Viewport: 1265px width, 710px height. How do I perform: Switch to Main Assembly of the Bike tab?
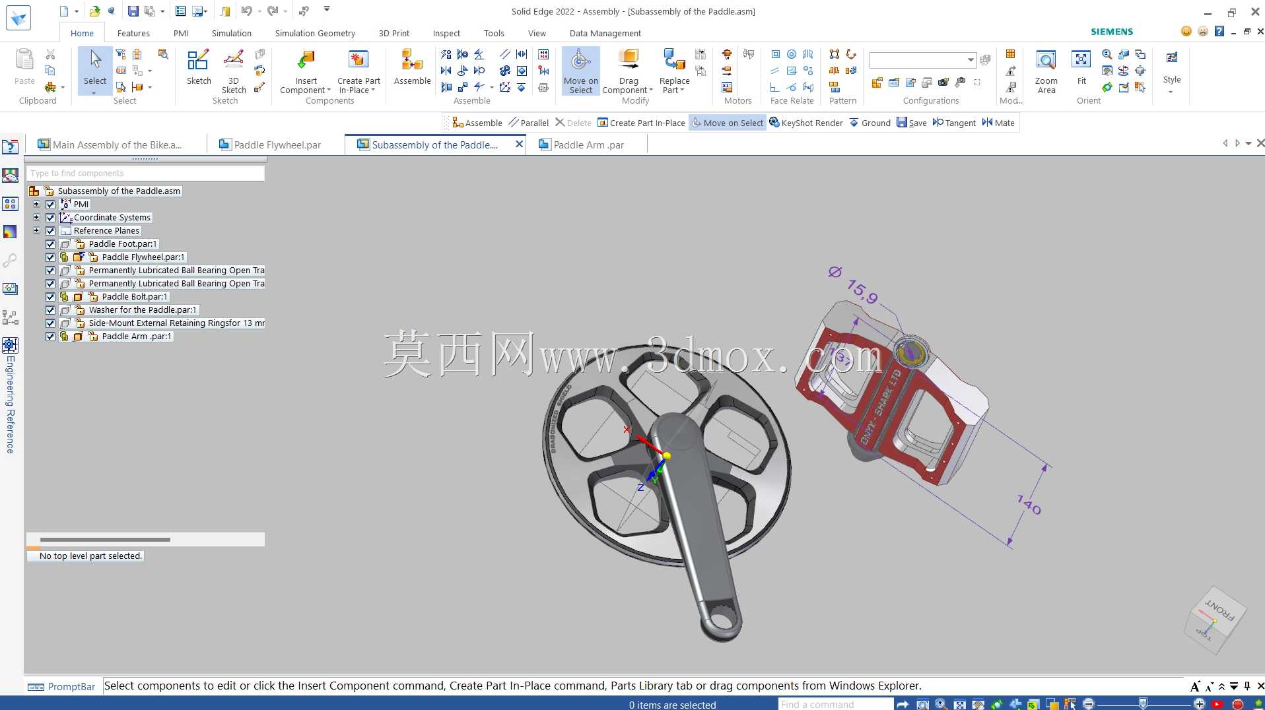point(110,145)
